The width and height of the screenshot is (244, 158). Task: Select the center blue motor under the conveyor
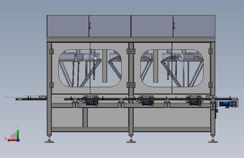point(147,103)
